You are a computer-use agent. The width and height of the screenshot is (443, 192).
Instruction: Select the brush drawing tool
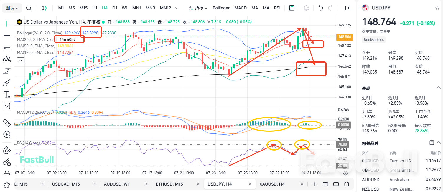(x=6, y=83)
